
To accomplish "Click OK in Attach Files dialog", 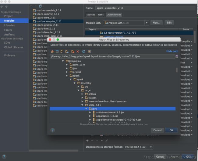I will (171, 130).
